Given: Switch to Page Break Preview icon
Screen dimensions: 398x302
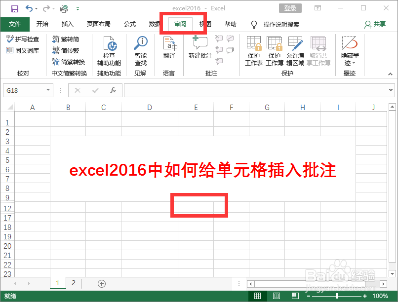Looking at the screenshot, I should [x=295, y=296].
